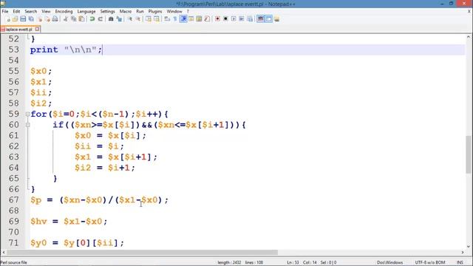
Task: Click Save Recorded Macro icon
Action: tap(250, 19)
